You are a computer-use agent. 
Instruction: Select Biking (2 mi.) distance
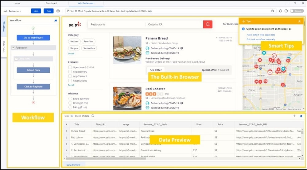(x=70, y=107)
